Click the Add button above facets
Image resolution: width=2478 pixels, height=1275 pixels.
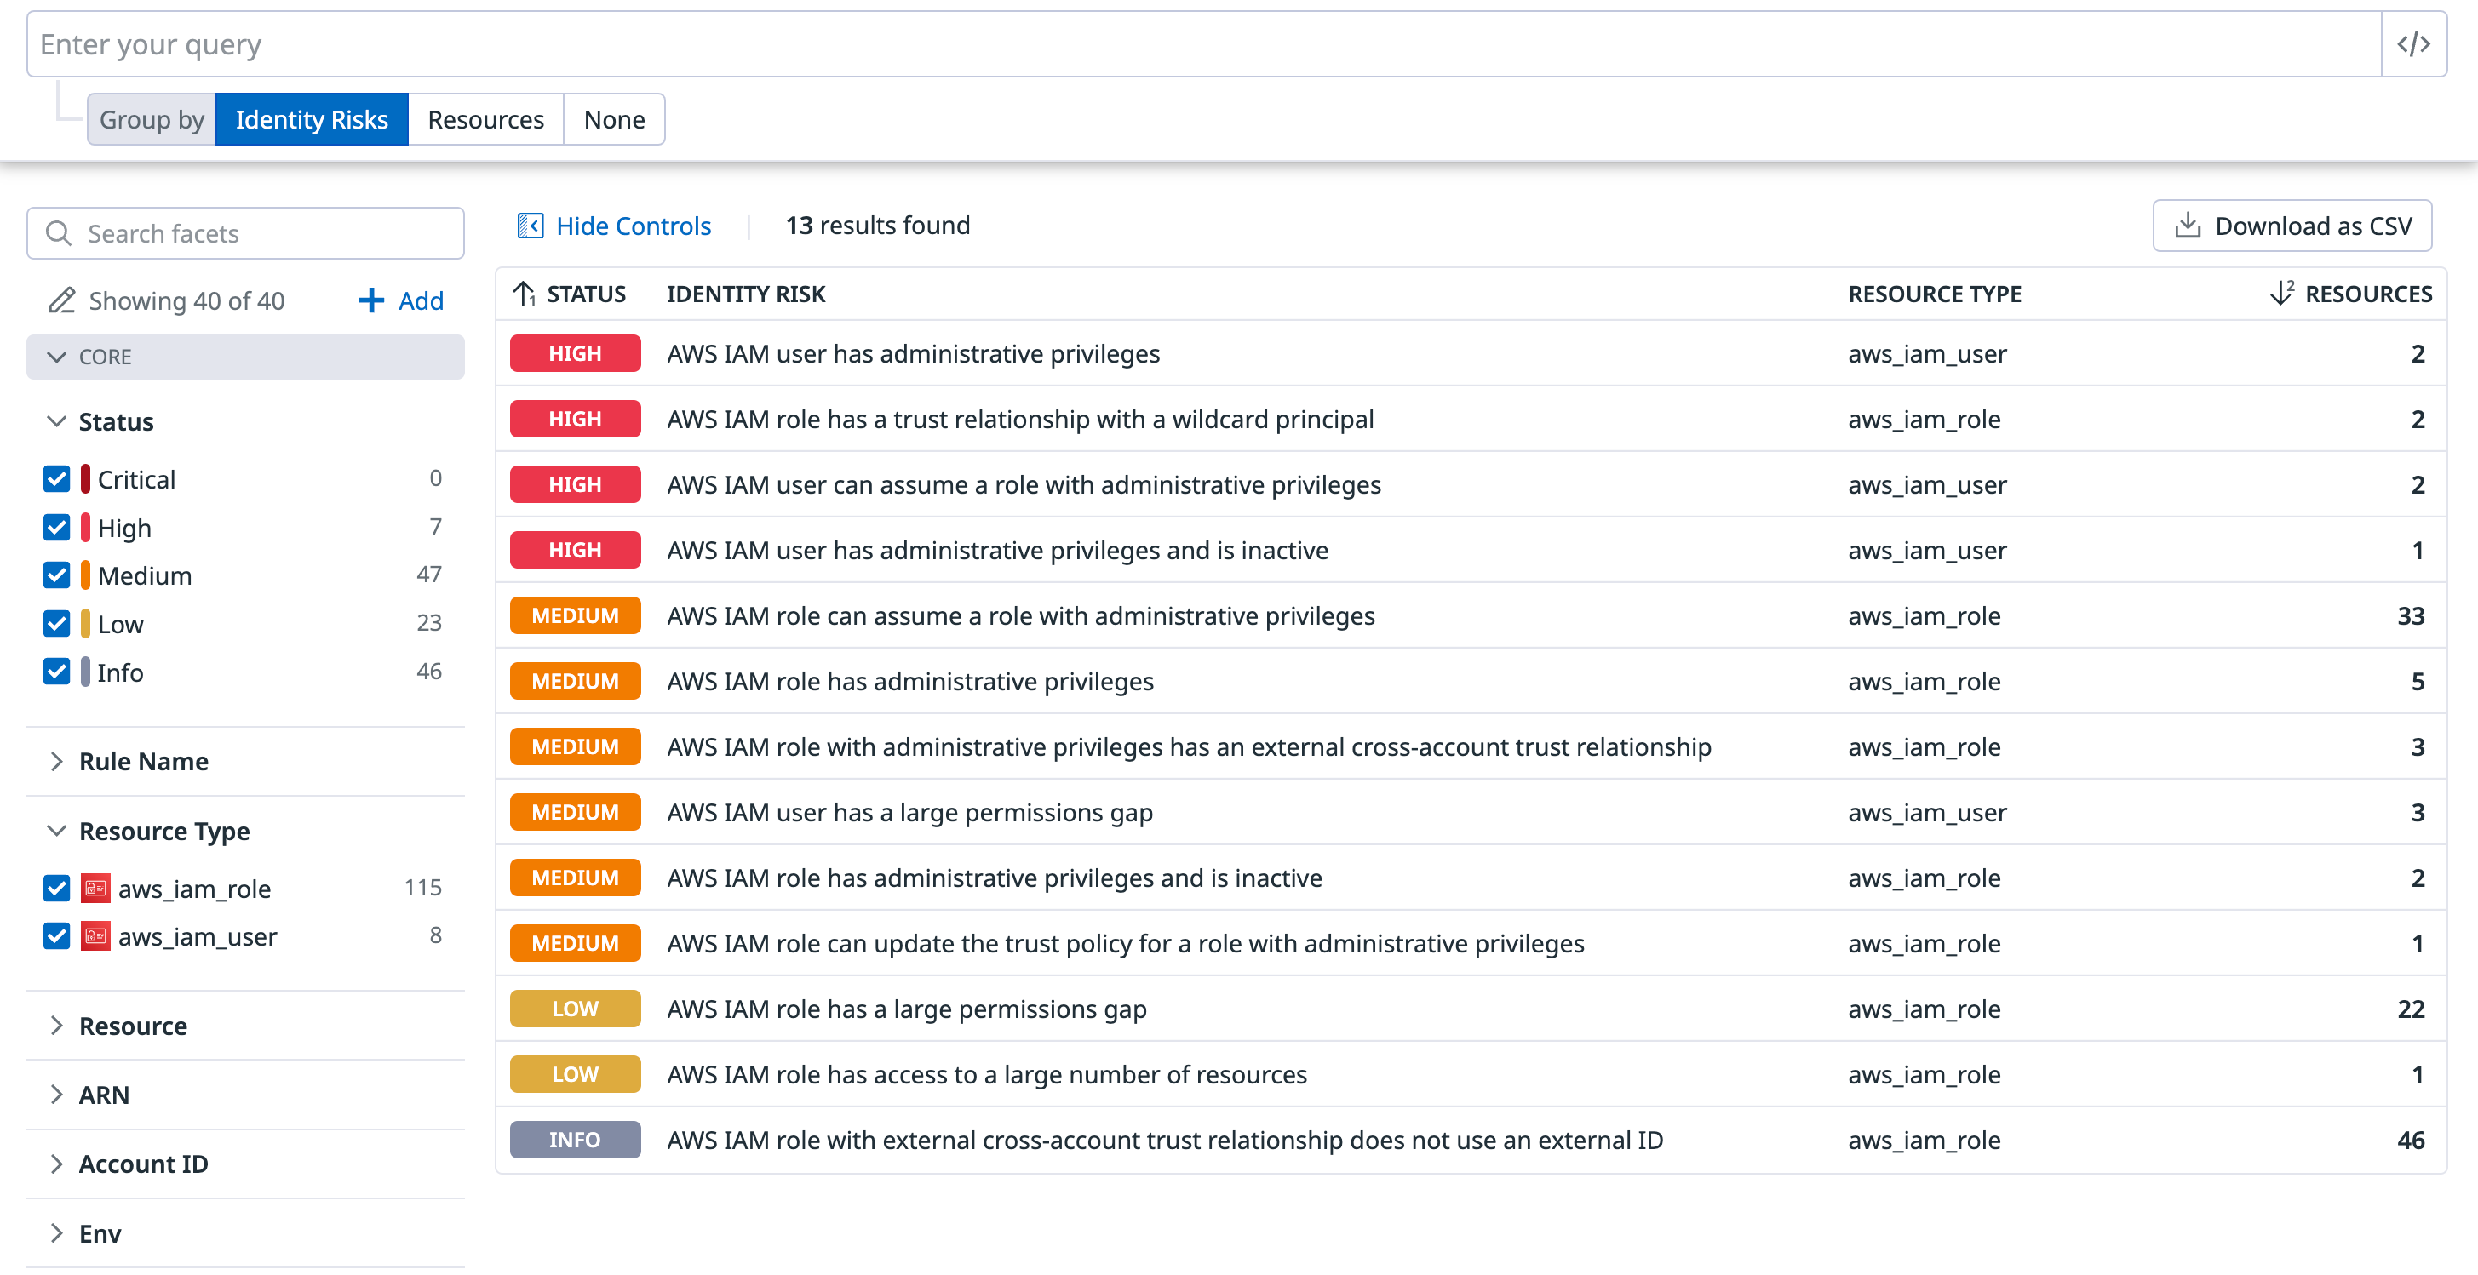[x=400, y=300]
